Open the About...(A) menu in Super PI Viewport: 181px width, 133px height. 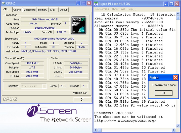point(118,9)
